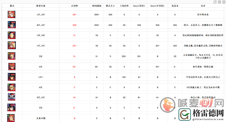Click the red SS- versatility rating
226x122 pixels.
(x=75, y=67)
